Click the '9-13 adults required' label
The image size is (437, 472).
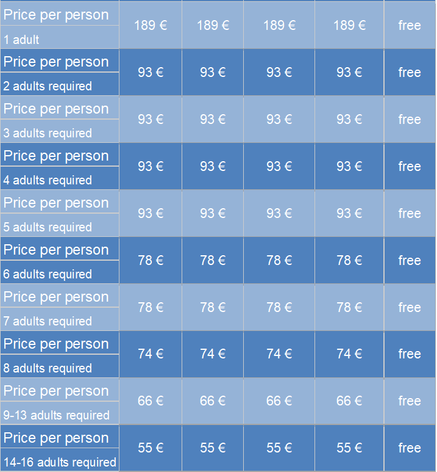coord(57,415)
